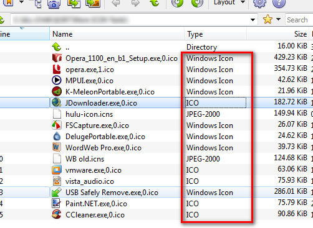This screenshot has width=313, height=228.
Task: Select file MPUI.exe,0.ico
Action: tap(89, 81)
